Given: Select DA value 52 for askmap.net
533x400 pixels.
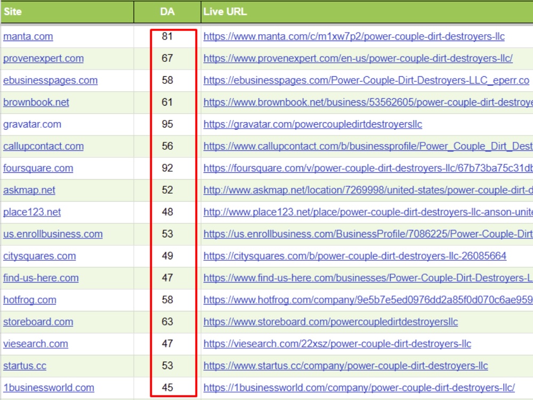Looking at the screenshot, I should click(x=167, y=190).
